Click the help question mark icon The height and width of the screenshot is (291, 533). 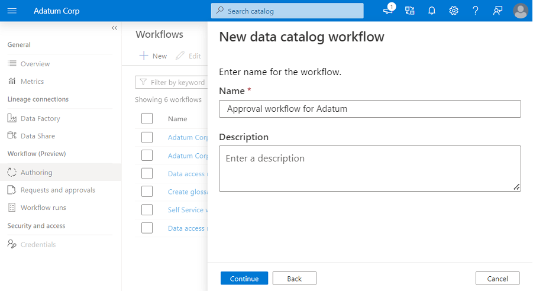click(x=476, y=11)
